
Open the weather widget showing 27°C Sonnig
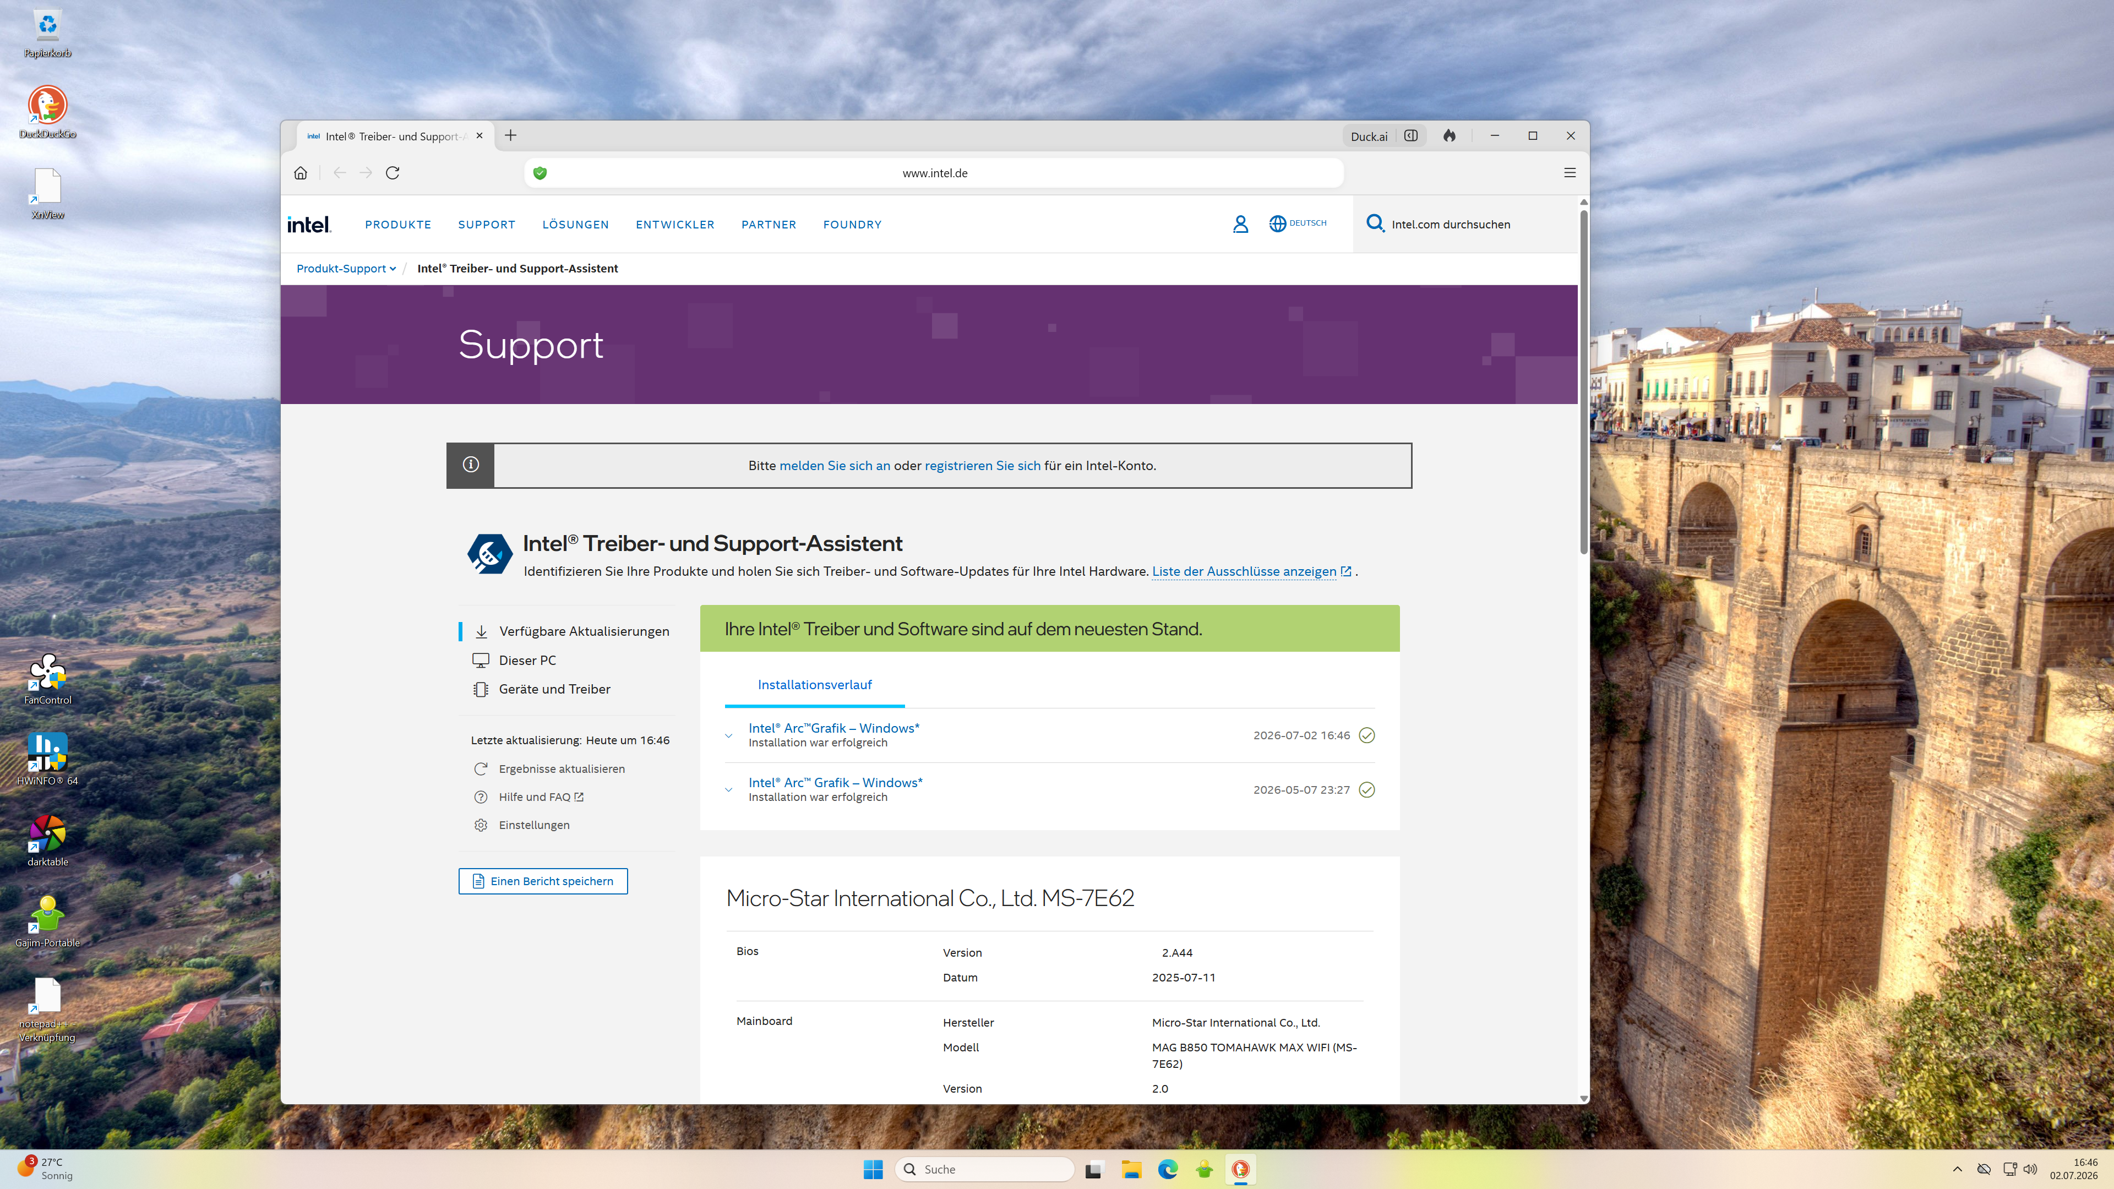(x=46, y=1169)
